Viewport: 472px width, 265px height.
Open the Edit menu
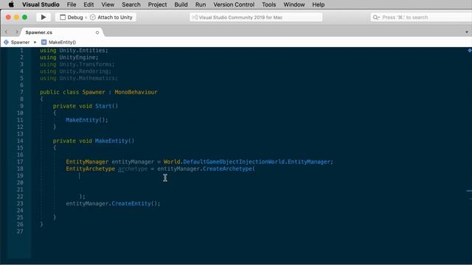(88, 4)
